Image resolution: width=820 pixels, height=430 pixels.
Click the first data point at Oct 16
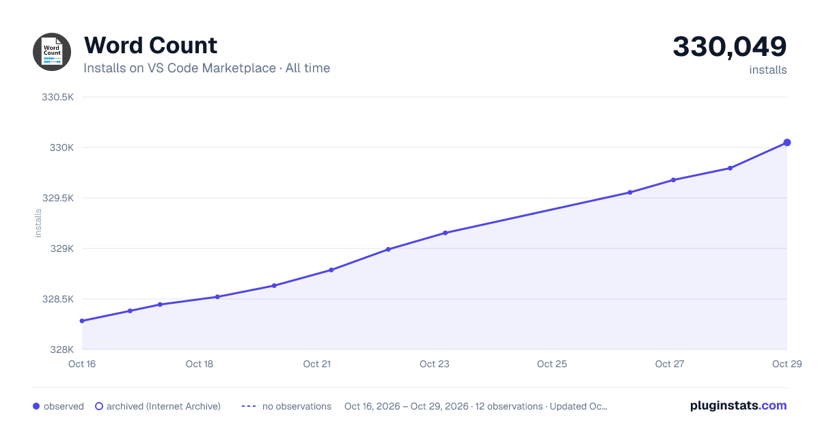(x=82, y=321)
